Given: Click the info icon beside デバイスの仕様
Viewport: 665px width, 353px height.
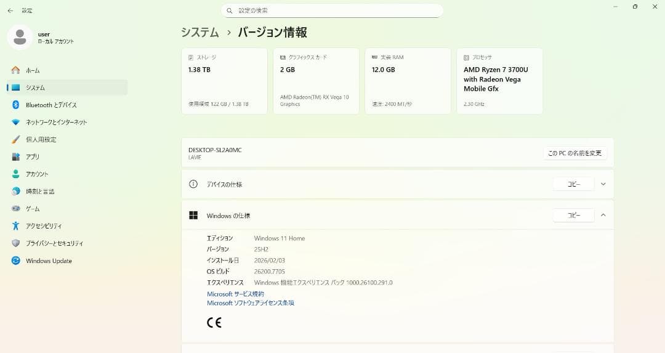Looking at the screenshot, I should pos(193,184).
